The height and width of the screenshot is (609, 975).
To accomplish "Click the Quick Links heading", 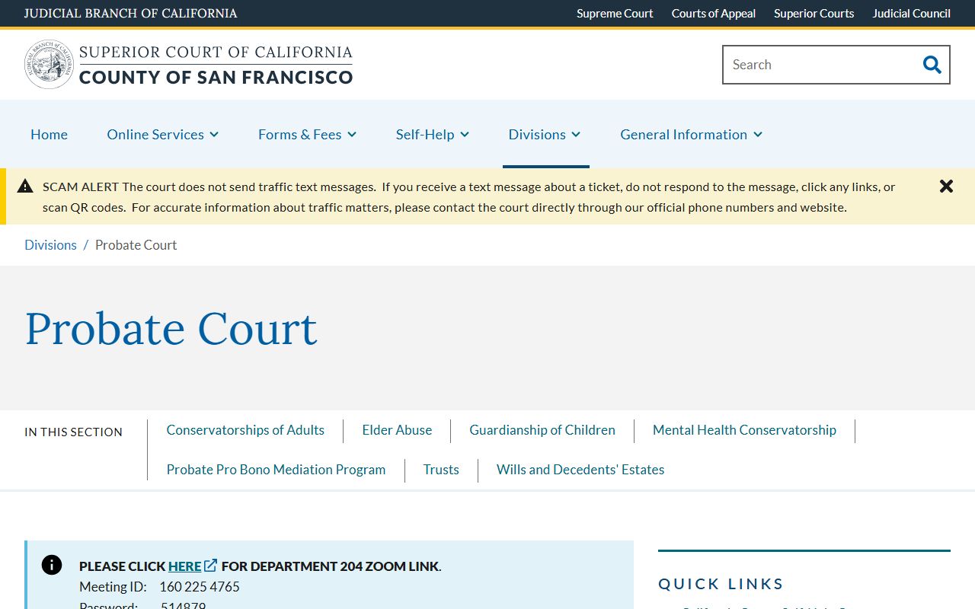I will pyautogui.click(x=721, y=584).
